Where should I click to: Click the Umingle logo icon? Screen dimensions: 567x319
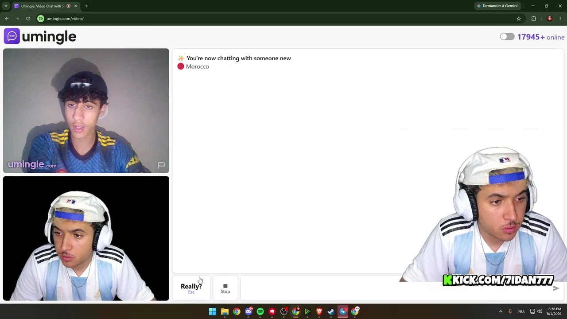pos(12,36)
